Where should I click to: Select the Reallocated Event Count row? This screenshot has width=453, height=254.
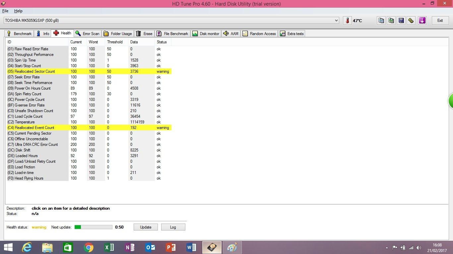tap(89, 128)
